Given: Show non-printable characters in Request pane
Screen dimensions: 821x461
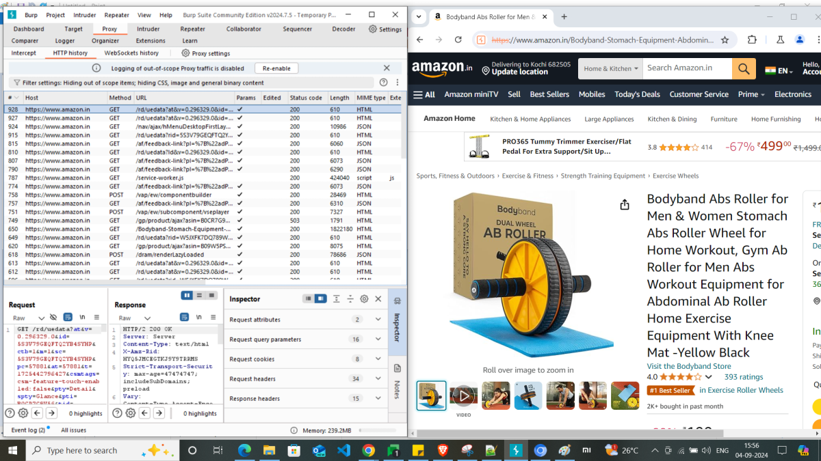Looking at the screenshot, I should click(82, 318).
